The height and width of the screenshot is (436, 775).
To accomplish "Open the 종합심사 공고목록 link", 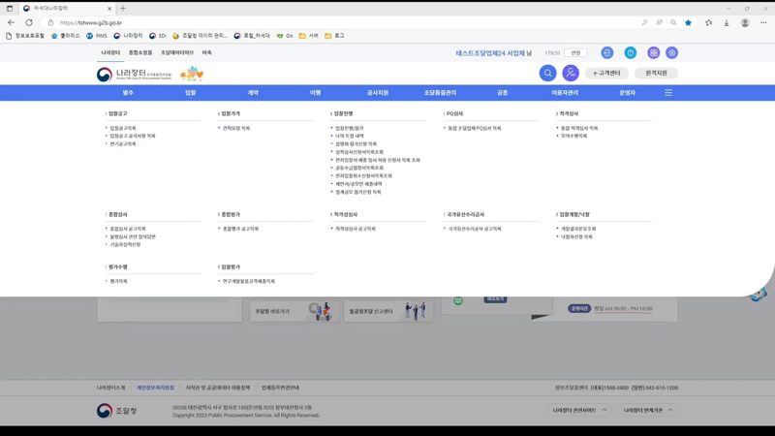I will [128, 229].
